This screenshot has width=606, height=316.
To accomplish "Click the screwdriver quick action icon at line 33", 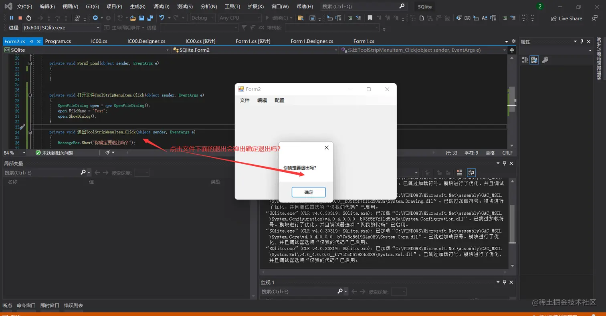I will click(22, 127).
